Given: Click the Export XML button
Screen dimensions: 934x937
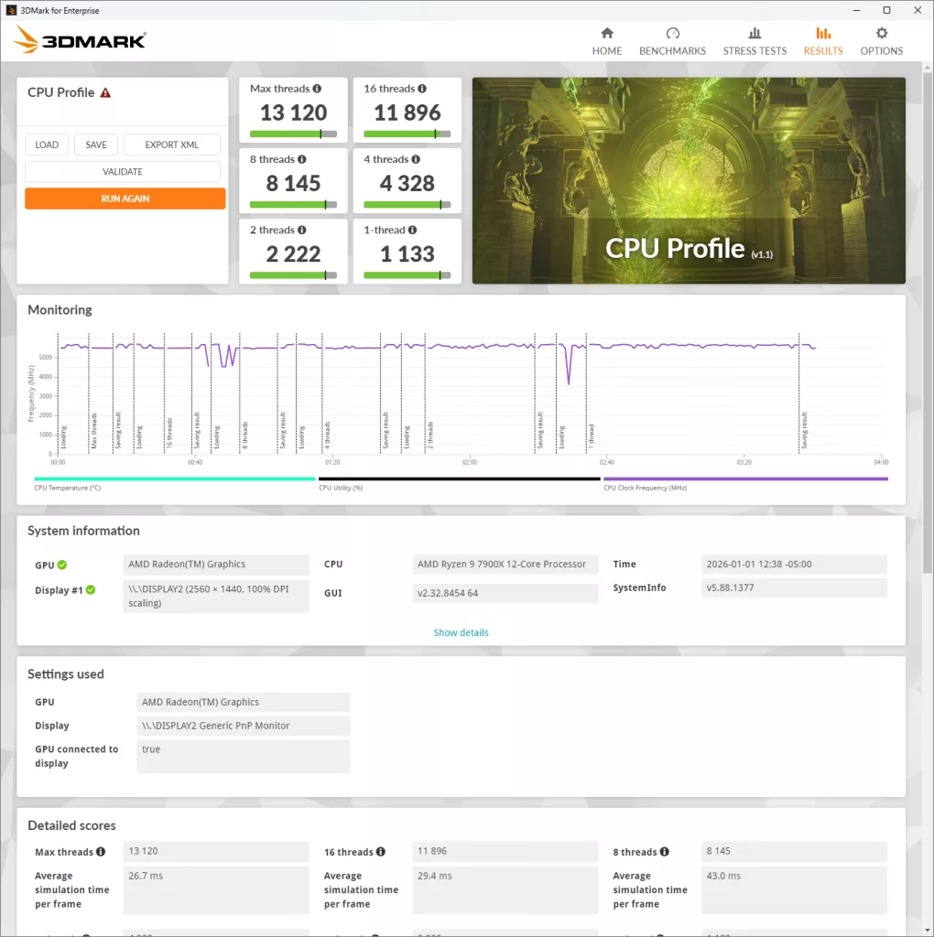Looking at the screenshot, I should tap(171, 145).
